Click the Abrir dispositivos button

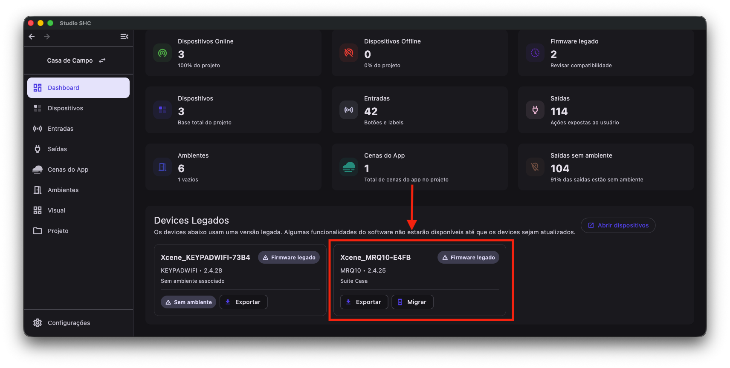point(618,225)
